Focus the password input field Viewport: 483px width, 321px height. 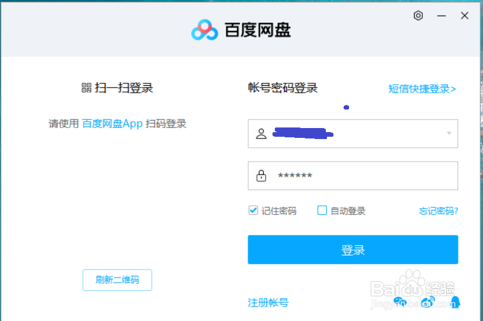pyautogui.click(x=353, y=176)
